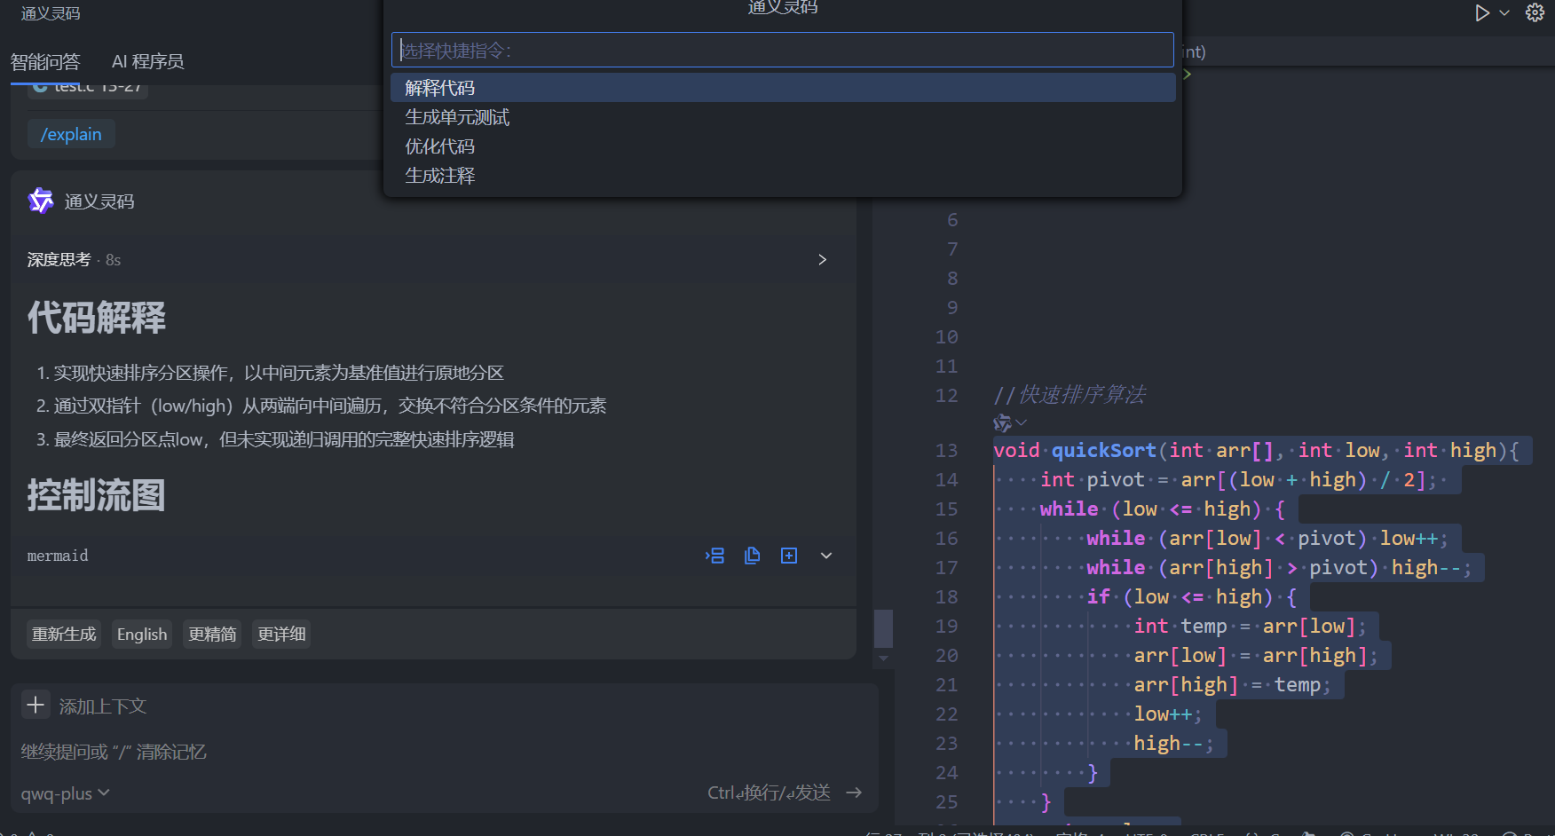Copy the mermaid code block

752,556
